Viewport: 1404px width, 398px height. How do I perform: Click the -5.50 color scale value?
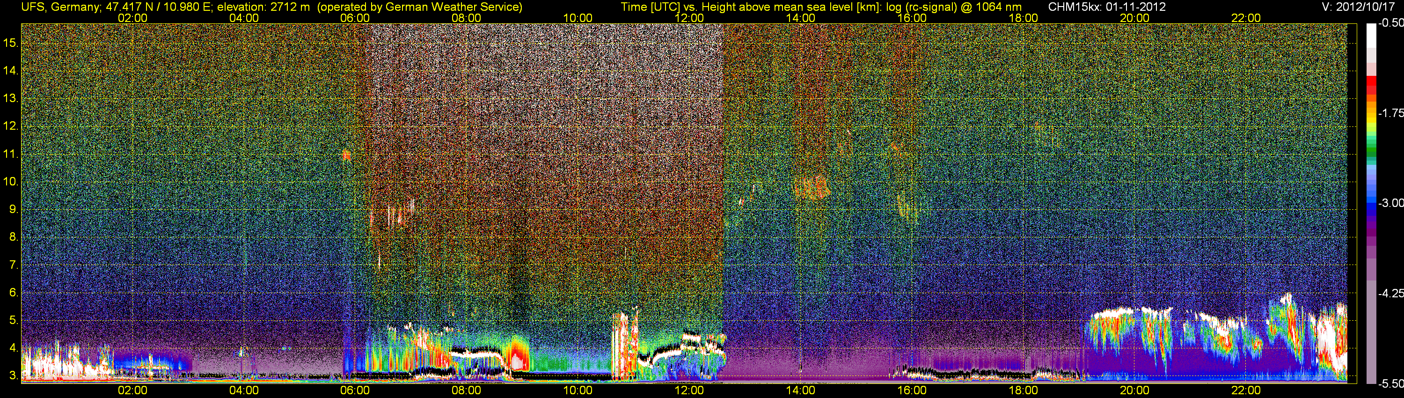click(1390, 384)
